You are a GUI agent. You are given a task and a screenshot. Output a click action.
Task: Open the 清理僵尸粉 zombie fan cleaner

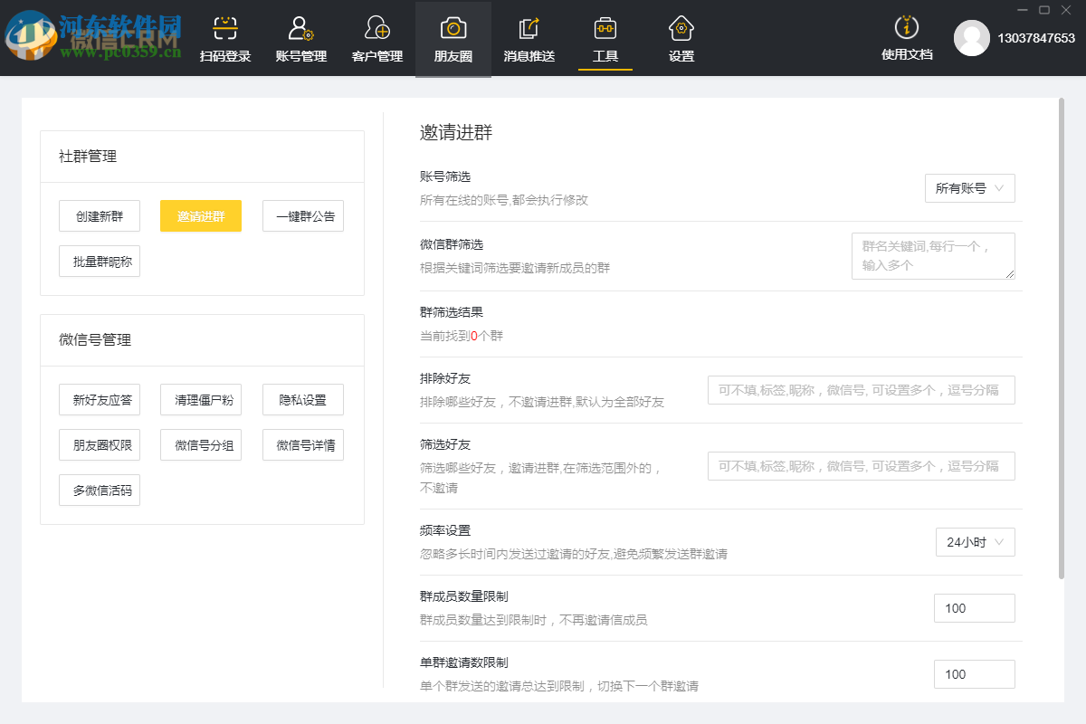[x=201, y=399]
